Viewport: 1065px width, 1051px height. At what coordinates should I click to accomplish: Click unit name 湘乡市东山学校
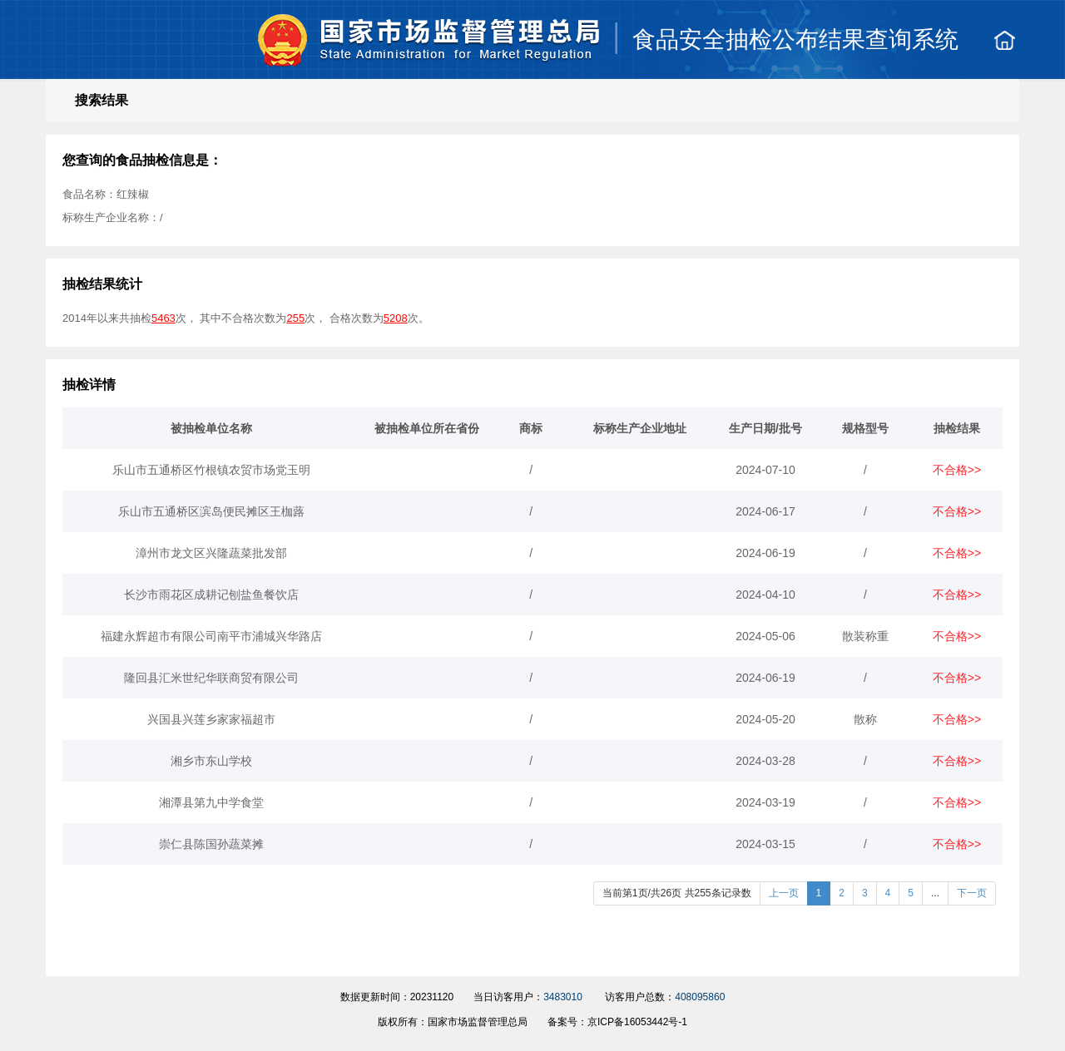click(211, 762)
